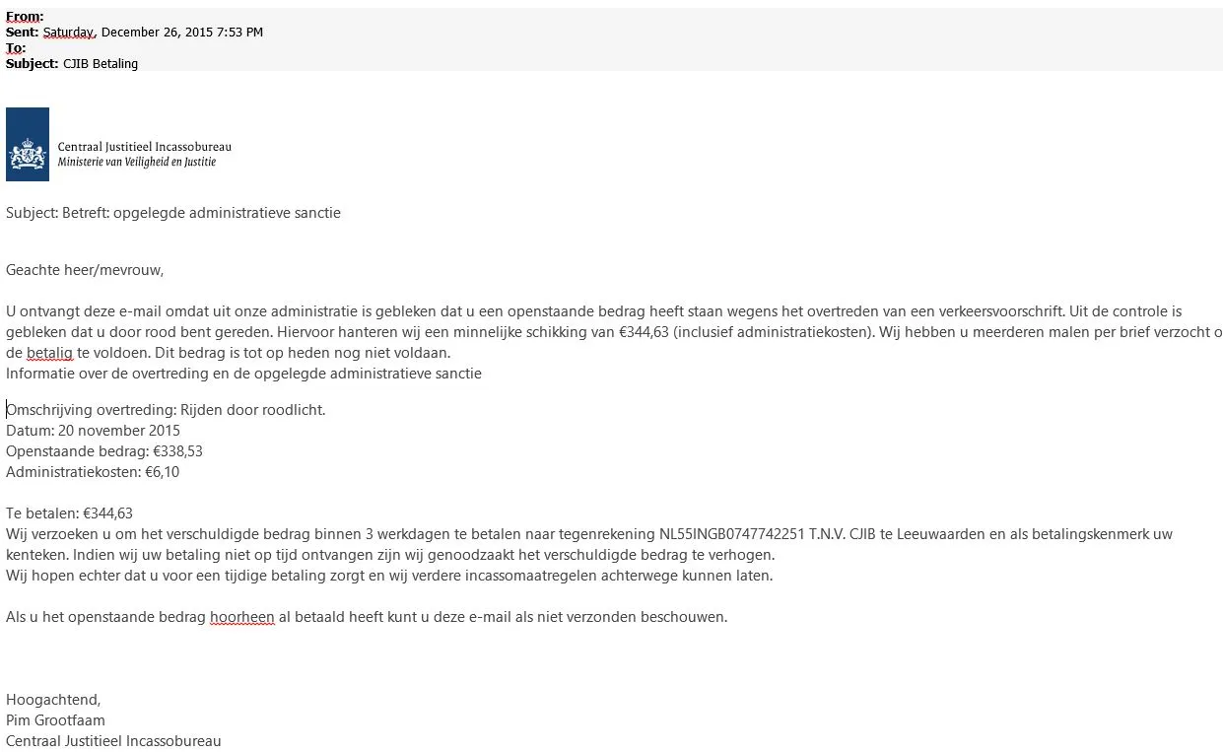
Task: Click 'Ministerie van Veiligheid en Justitie' logo subtitle
Action: click(x=136, y=162)
